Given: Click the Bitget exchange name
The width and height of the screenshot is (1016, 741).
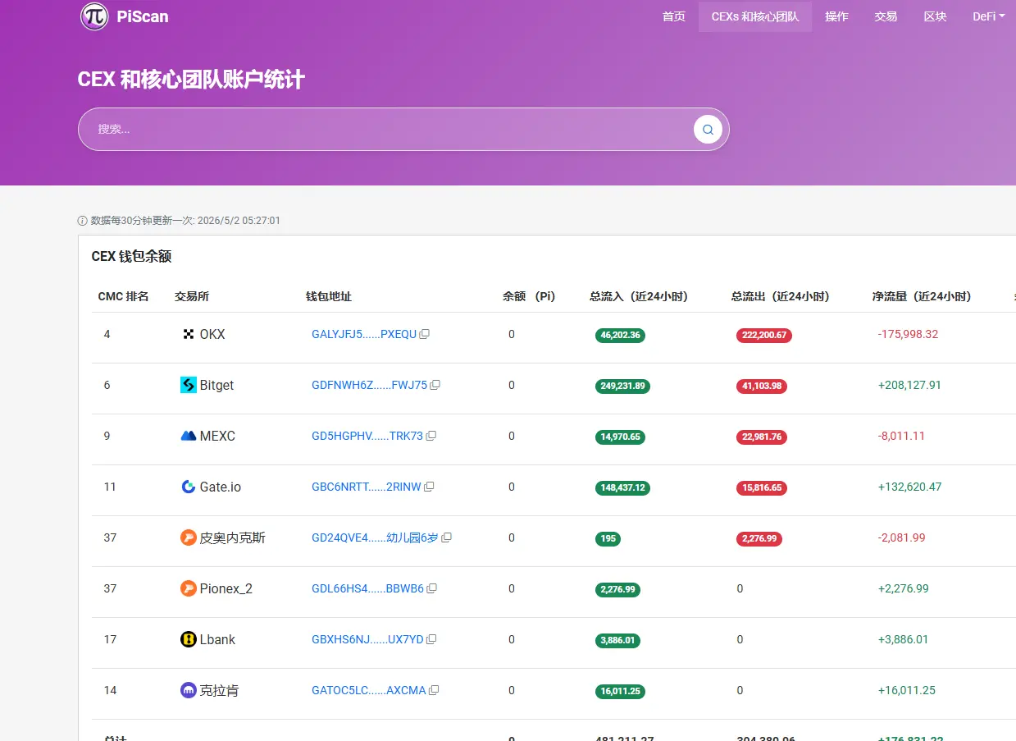Looking at the screenshot, I should tap(216, 386).
